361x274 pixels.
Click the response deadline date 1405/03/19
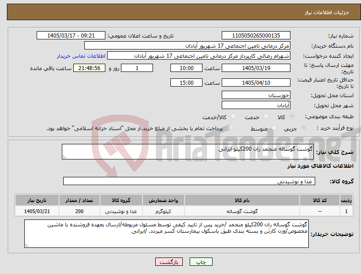[256, 68]
